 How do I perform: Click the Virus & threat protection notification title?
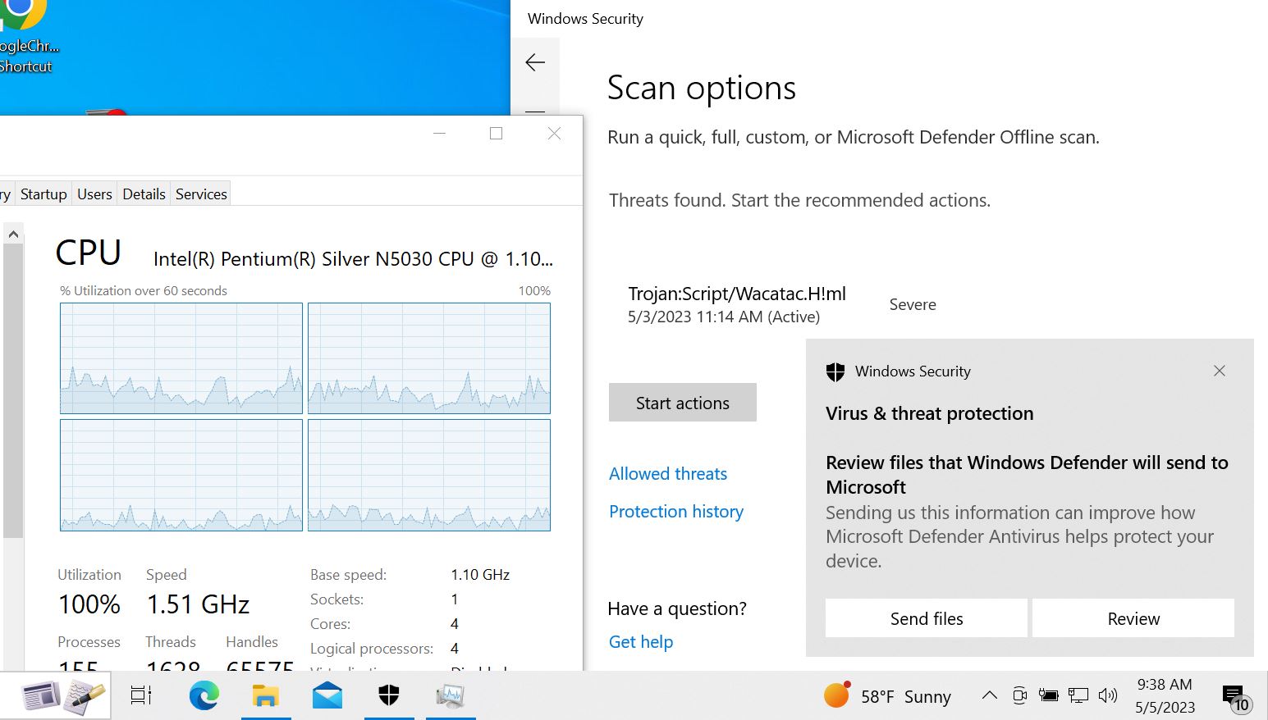pyautogui.click(x=930, y=413)
